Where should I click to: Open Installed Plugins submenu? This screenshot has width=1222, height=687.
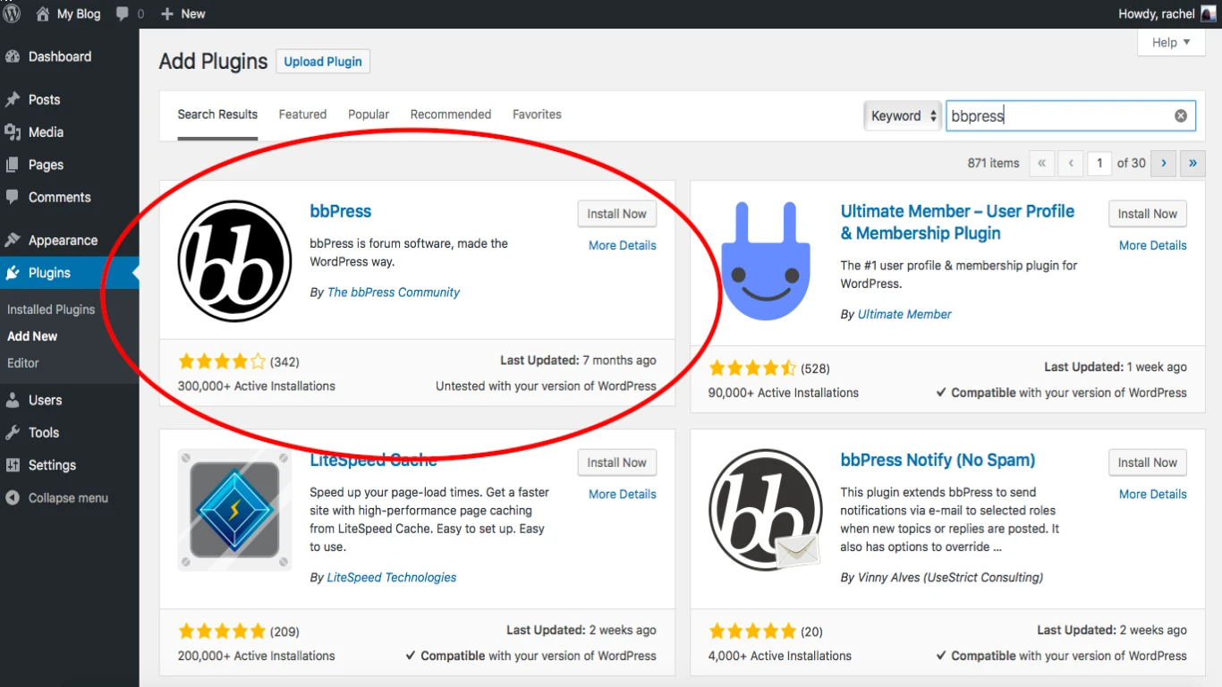(51, 310)
